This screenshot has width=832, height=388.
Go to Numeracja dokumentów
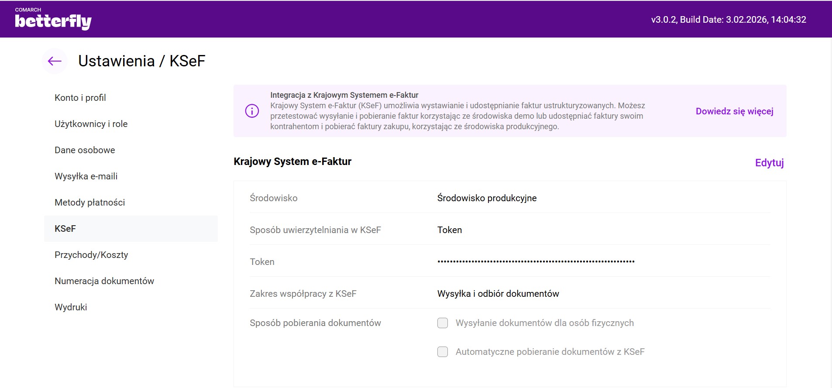click(104, 281)
